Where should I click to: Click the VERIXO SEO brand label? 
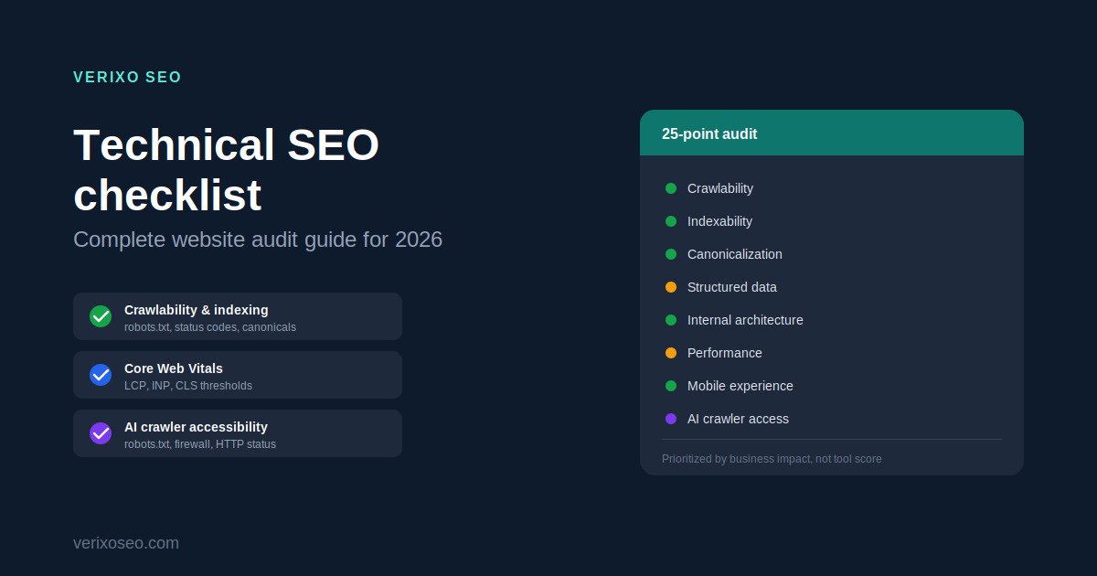pos(127,78)
